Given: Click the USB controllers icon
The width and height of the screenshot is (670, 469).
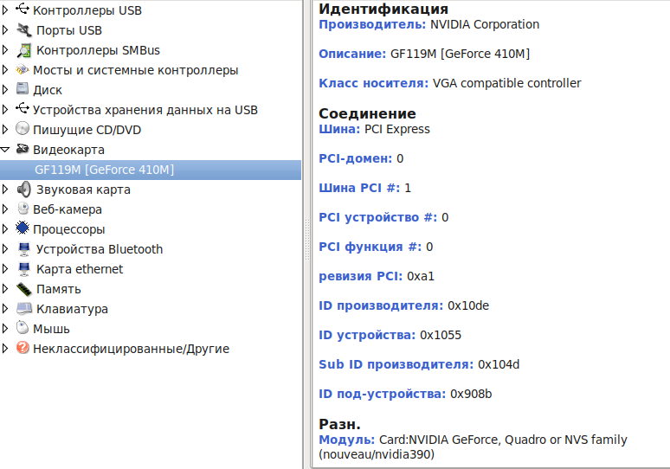Looking at the screenshot, I should point(23,10).
